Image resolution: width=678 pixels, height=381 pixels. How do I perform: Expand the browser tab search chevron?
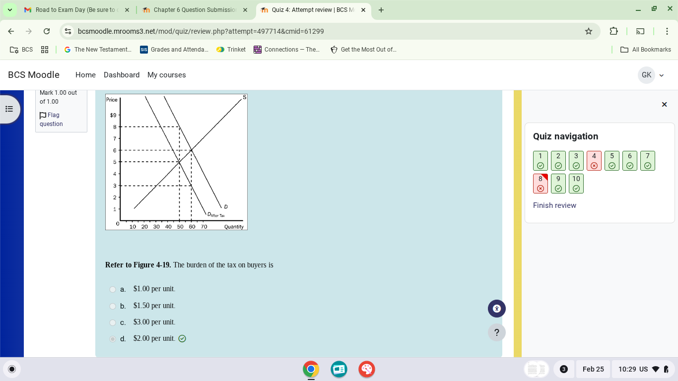tap(9, 9)
